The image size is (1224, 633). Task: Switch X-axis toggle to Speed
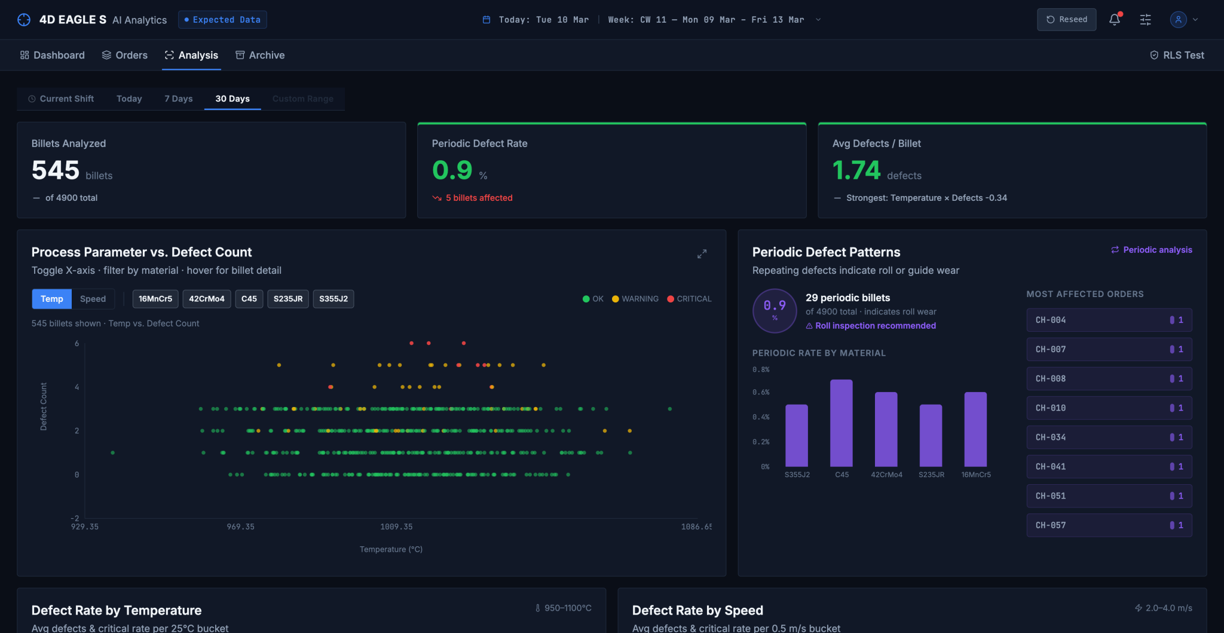pyautogui.click(x=93, y=299)
